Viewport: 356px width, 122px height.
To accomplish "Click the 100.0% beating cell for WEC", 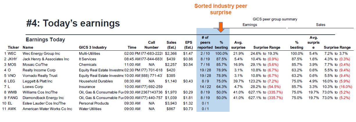I will (221, 54).
